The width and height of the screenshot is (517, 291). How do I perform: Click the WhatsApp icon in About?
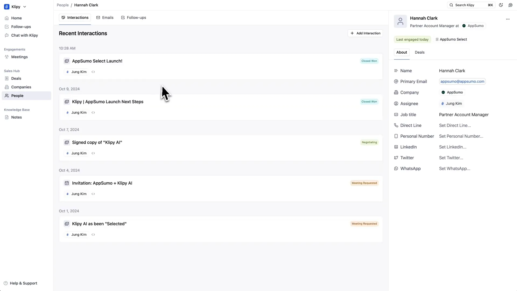pyautogui.click(x=396, y=168)
